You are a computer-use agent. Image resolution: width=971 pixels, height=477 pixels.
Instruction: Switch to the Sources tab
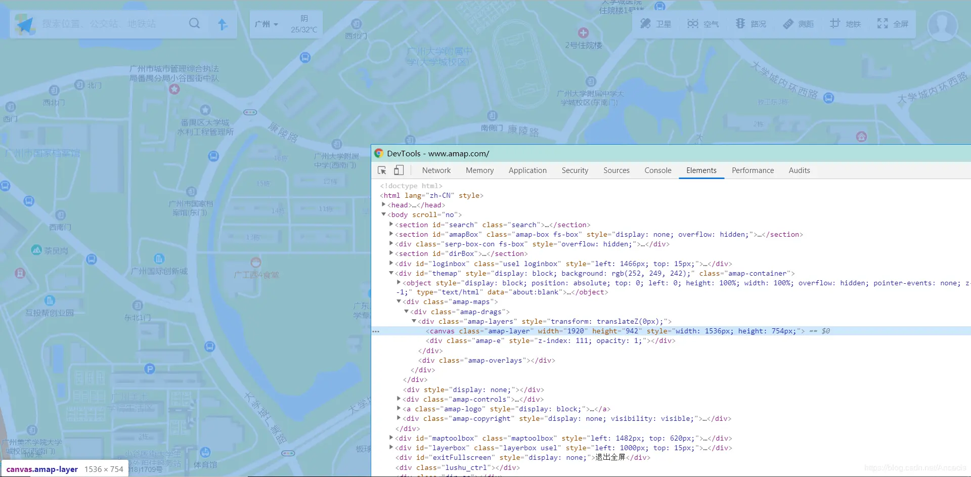pyautogui.click(x=616, y=170)
